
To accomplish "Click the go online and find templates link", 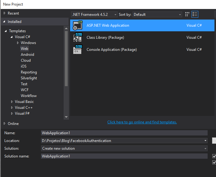I will pos(142,122).
